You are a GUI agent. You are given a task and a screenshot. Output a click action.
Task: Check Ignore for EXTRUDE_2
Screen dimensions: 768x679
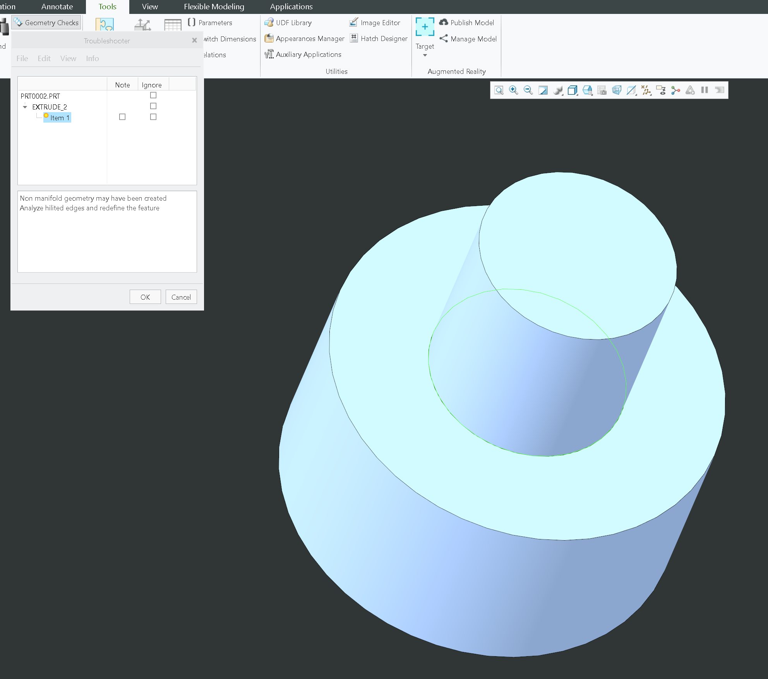153,106
